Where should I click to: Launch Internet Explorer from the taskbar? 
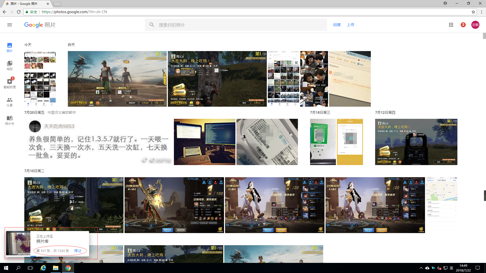43,268
